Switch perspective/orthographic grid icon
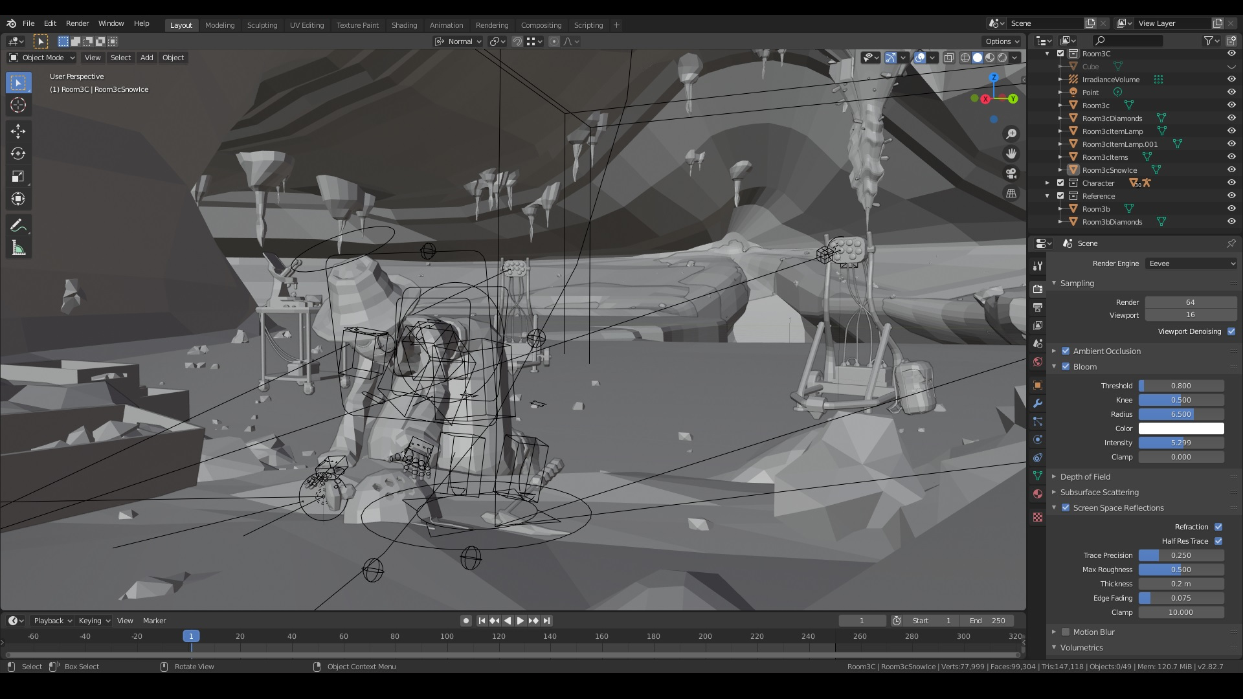Screen dimensions: 1243x699 1011,194
